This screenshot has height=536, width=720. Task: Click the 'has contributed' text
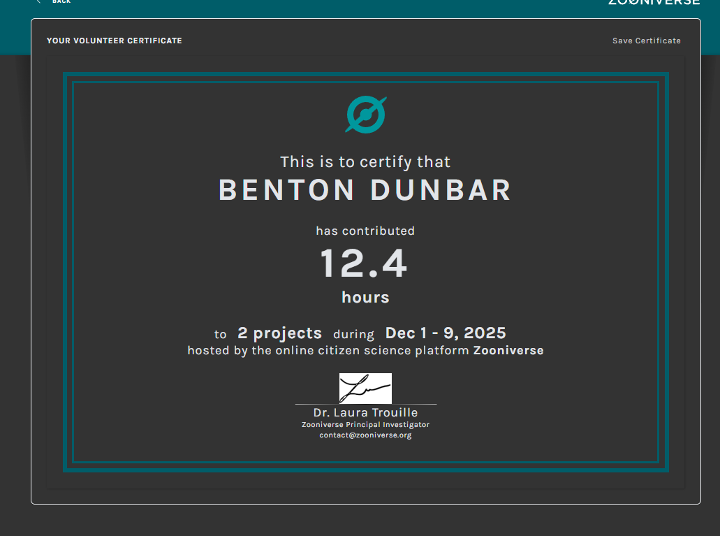coord(365,231)
